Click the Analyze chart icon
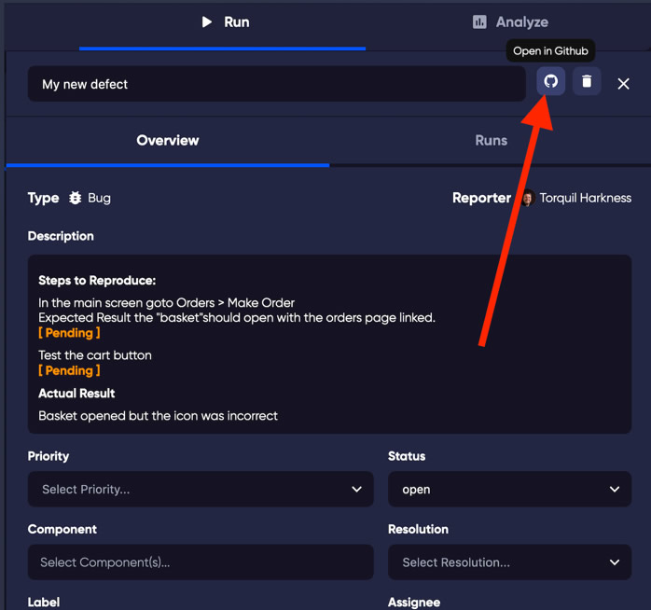The image size is (651, 610). (479, 22)
